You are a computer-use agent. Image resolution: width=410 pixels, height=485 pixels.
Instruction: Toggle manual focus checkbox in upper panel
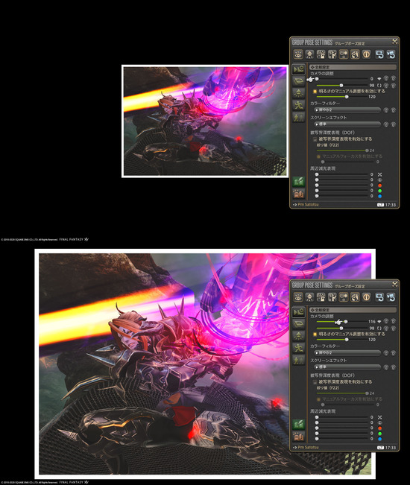click(319, 156)
